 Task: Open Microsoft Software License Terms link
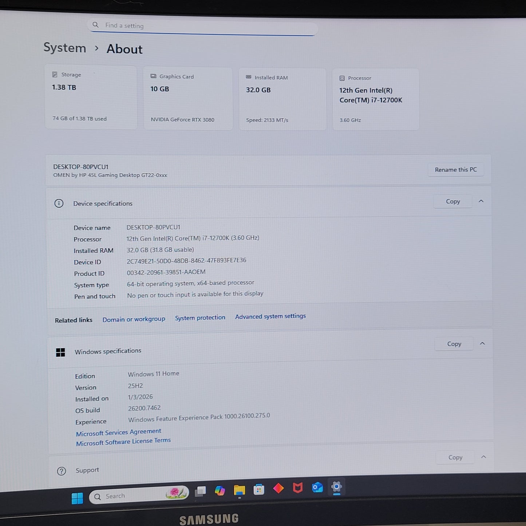click(123, 442)
